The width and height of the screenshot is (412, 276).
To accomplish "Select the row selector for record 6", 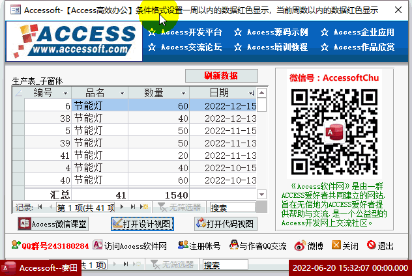I will coord(18,105).
